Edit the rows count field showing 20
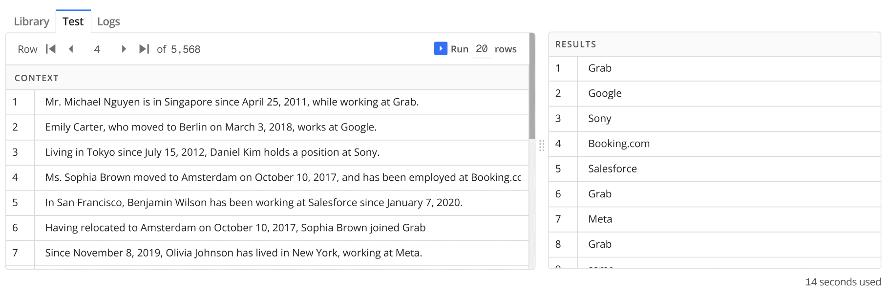The image size is (889, 298). [x=482, y=49]
